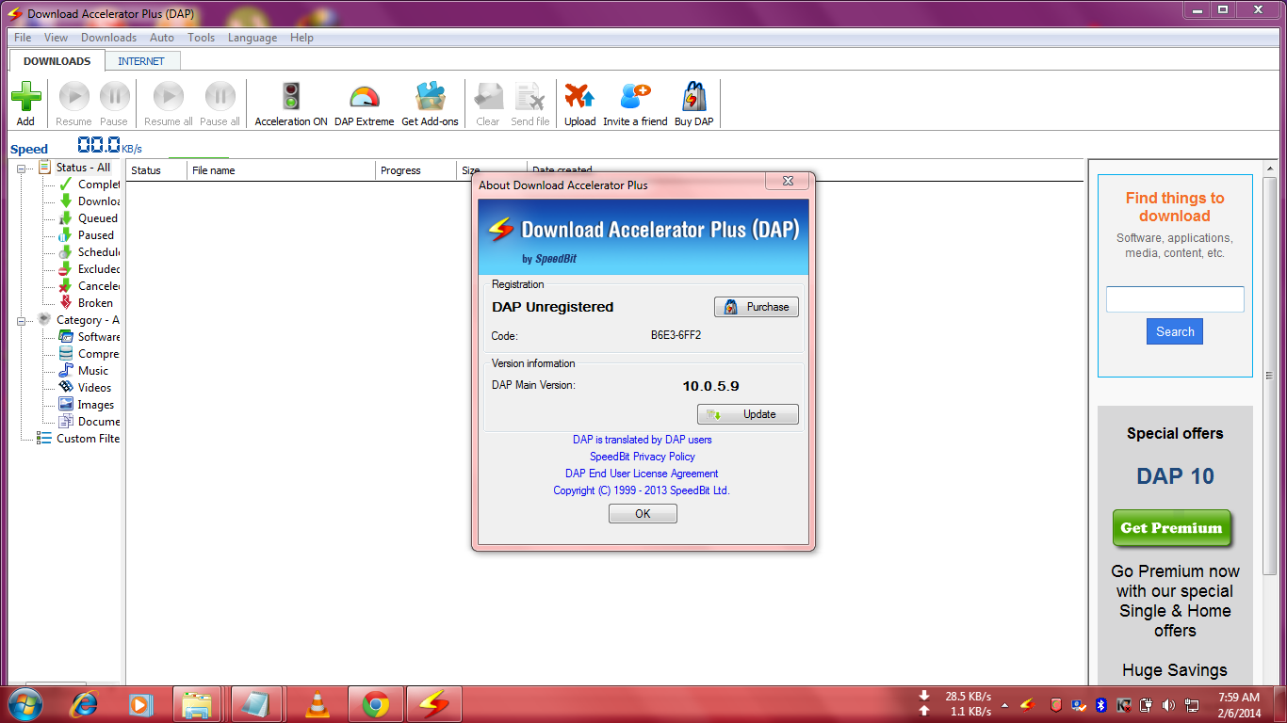Click the Buy DAP shopping bag icon
Viewport: 1287px width, 723px height.
pyautogui.click(x=693, y=97)
